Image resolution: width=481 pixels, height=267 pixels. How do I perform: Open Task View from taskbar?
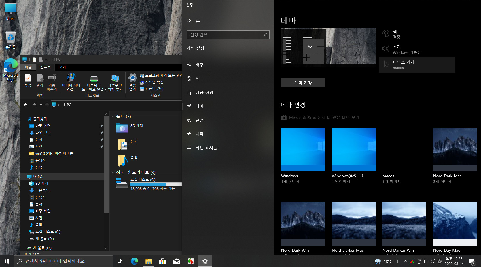[x=120, y=261]
